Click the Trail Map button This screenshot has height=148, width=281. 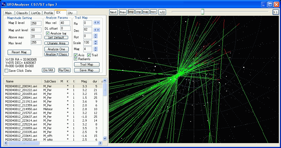[x=87, y=64]
